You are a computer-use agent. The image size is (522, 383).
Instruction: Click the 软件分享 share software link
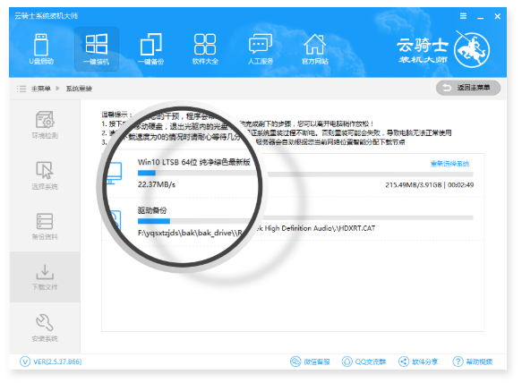(424, 362)
